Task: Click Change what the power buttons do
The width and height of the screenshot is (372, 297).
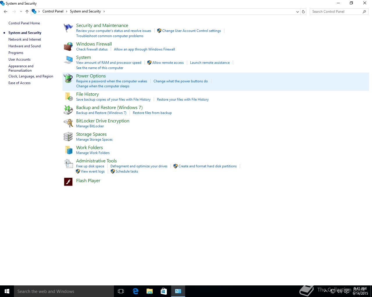Action: tap(180, 81)
